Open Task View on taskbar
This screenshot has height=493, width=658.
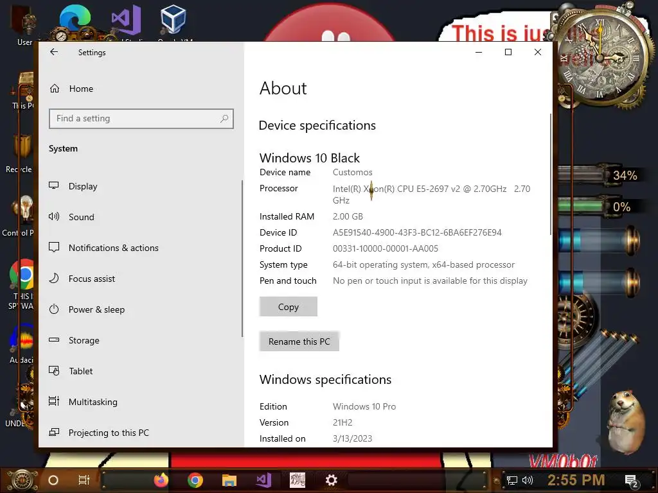[x=84, y=480]
